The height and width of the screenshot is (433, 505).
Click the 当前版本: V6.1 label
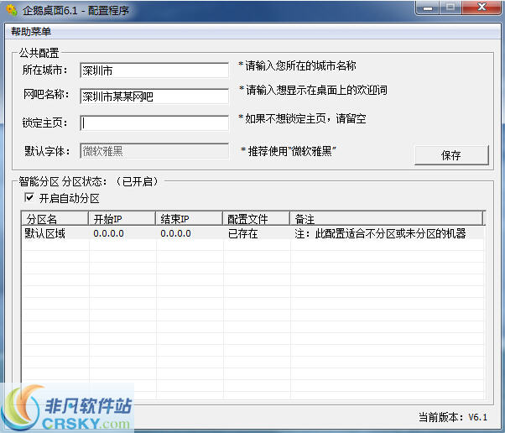tap(453, 417)
